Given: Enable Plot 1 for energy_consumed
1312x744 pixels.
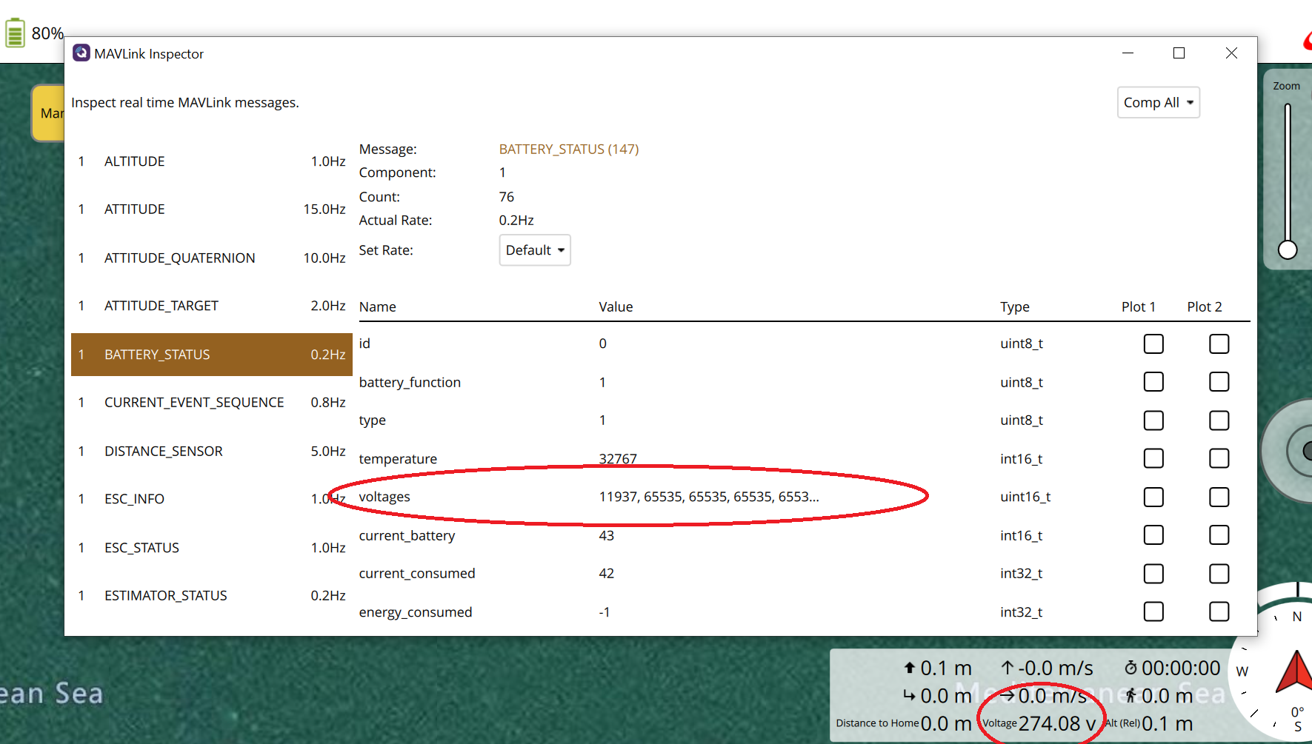Looking at the screenshot, I should click(1153, 611).
